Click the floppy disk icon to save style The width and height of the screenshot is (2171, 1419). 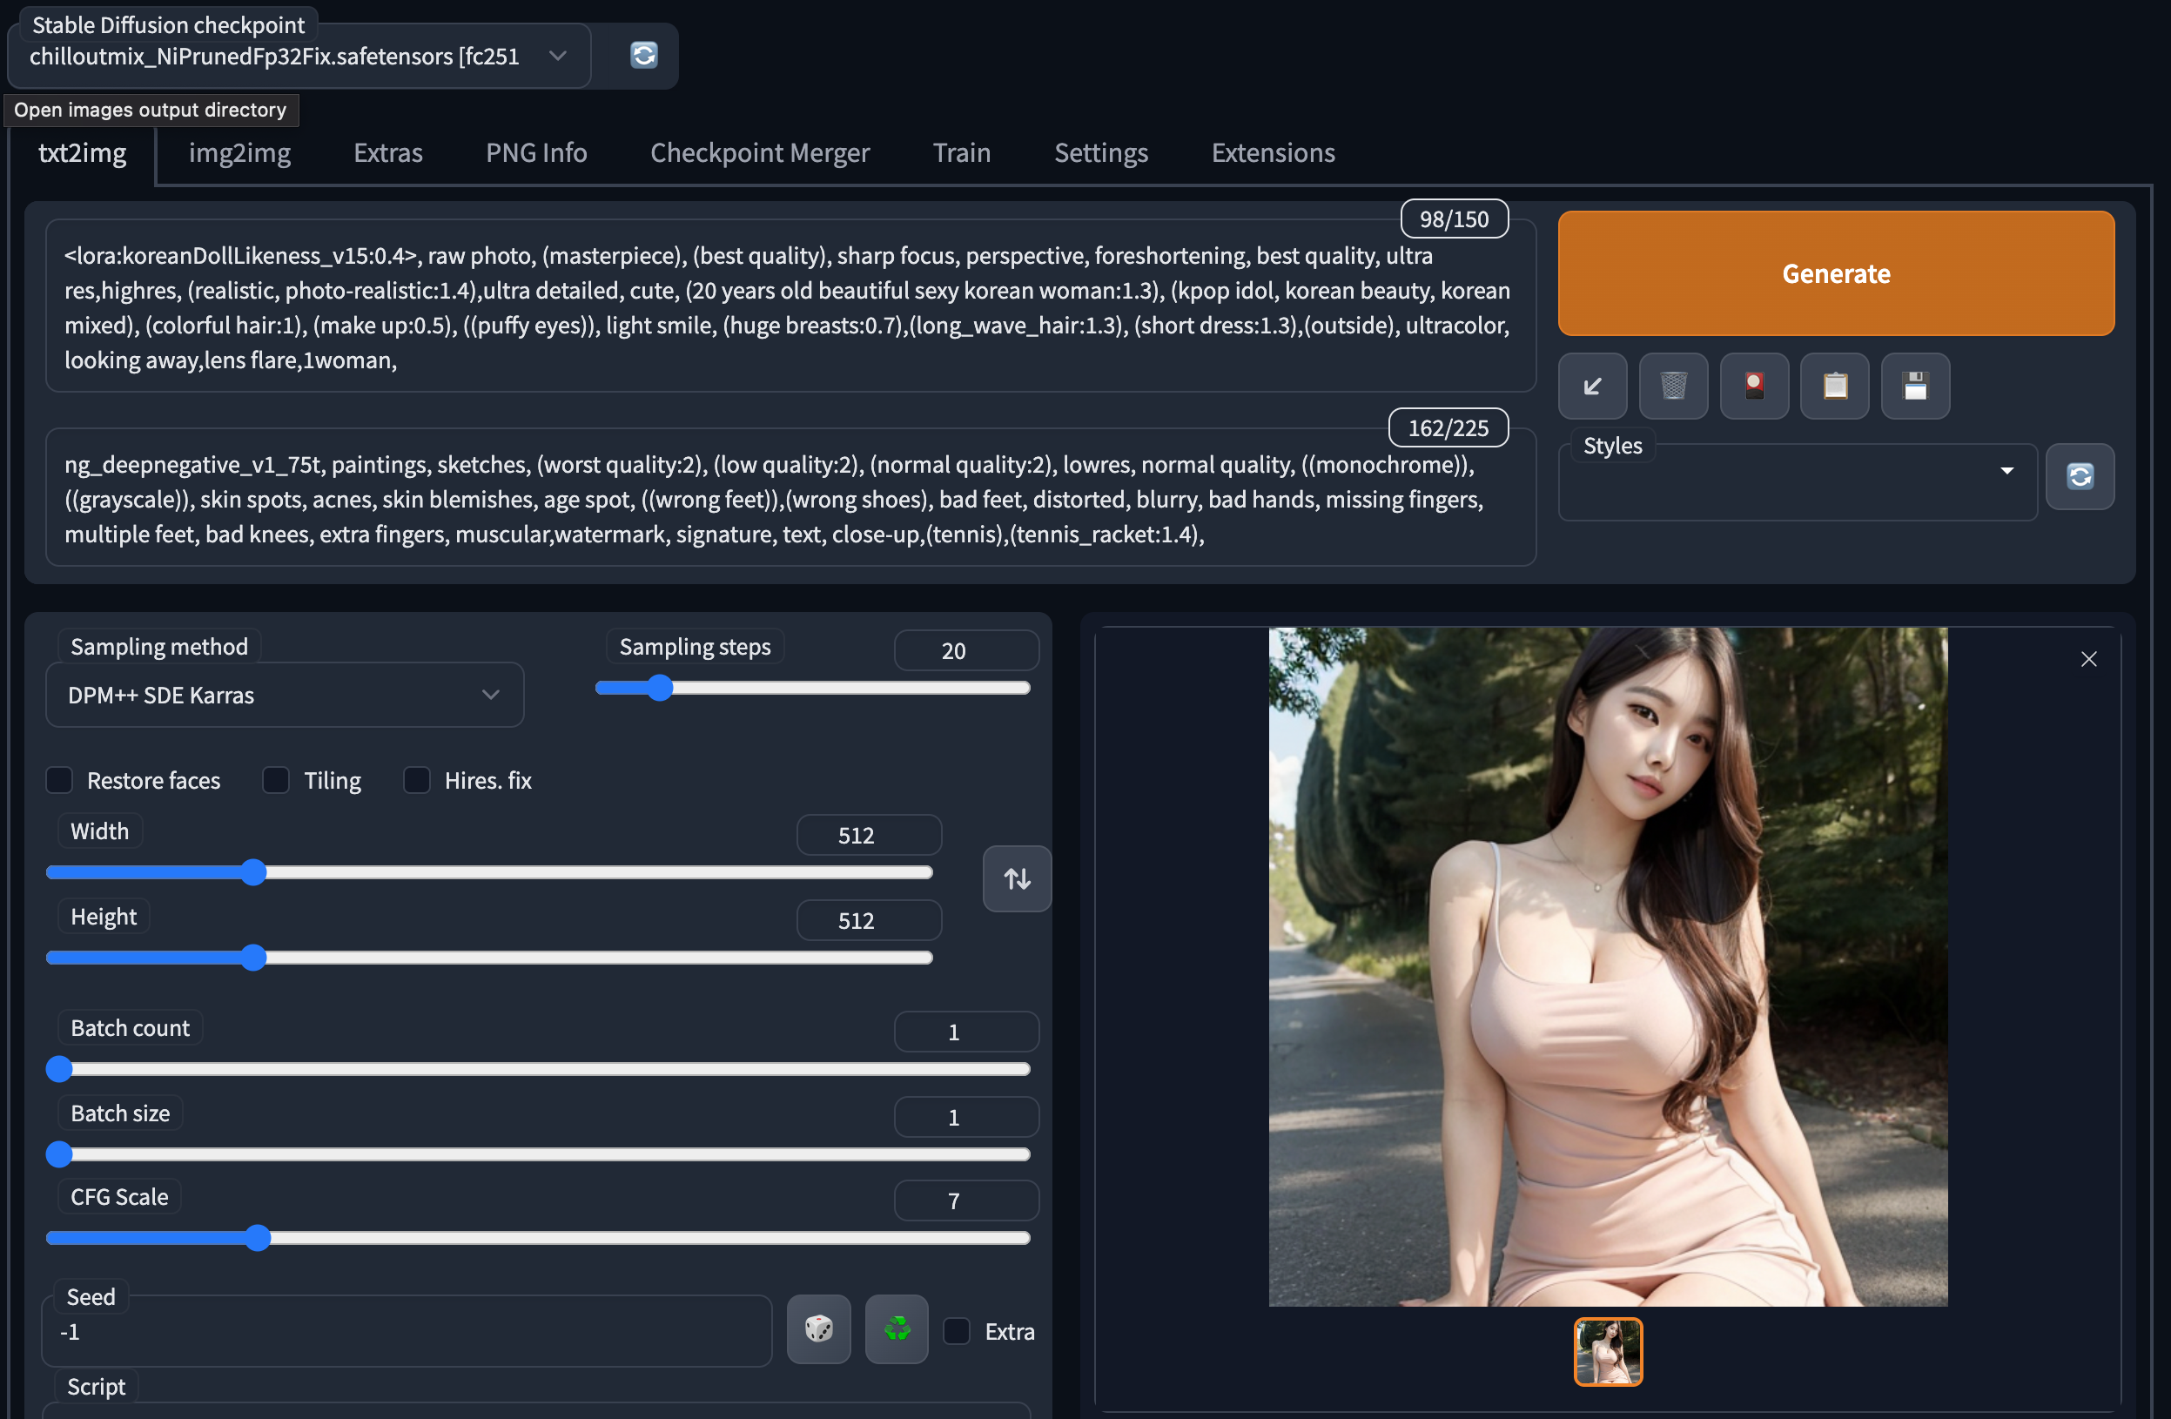click(1915, 386)
